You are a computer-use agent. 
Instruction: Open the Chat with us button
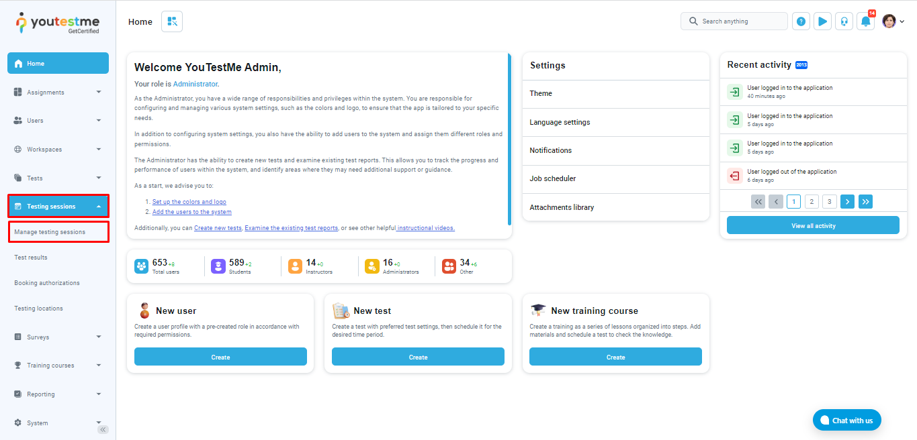pyautogui.click(x=846, y=421)
